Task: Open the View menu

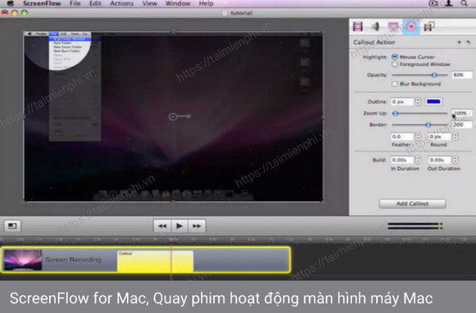Action: [150, 3]
